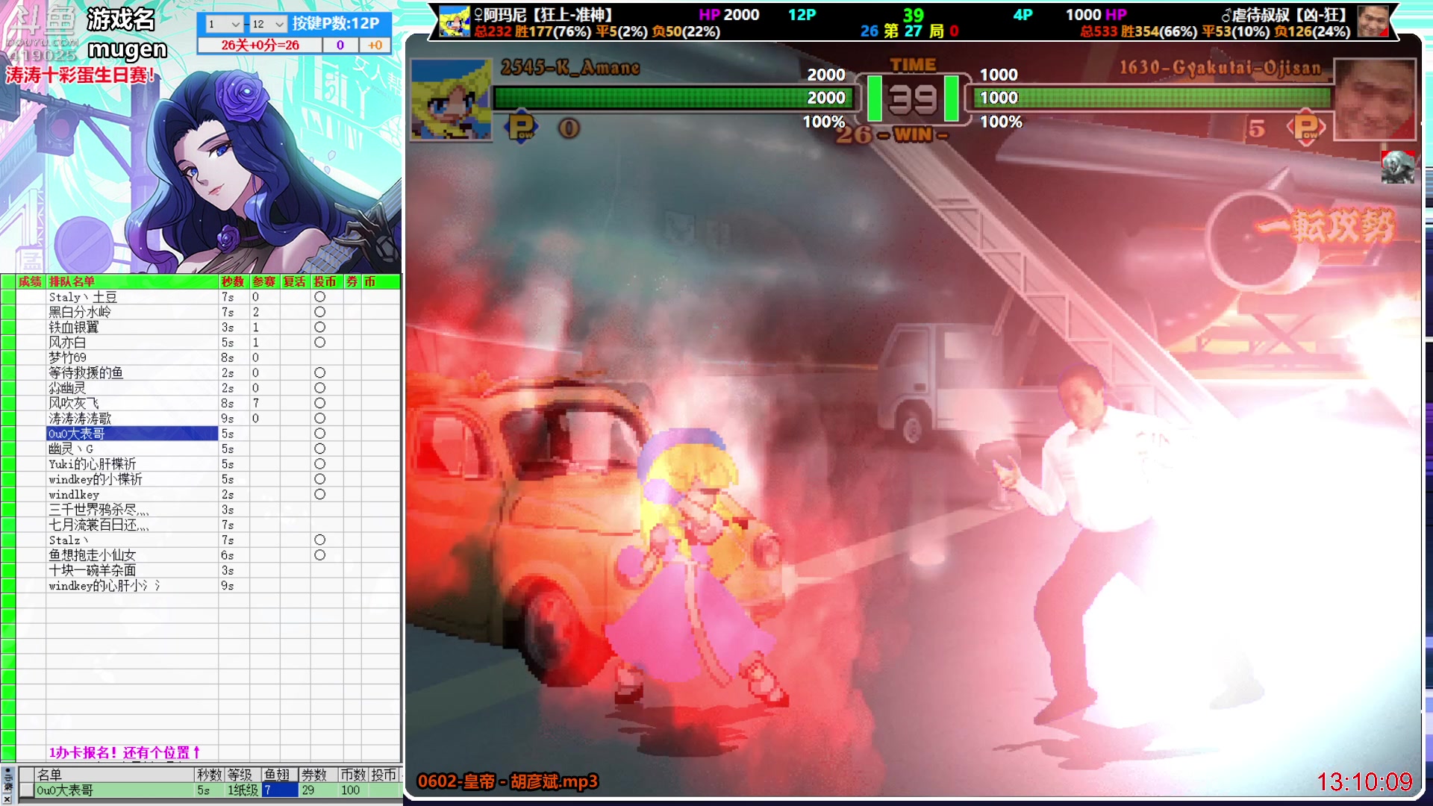Click the Gyakutai-Ojisan character portrait
Viewport: 1433px width, 806px height.
point(1374,99)
